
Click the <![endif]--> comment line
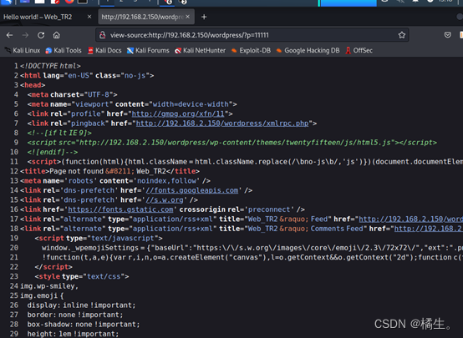(x=53, y=152)
